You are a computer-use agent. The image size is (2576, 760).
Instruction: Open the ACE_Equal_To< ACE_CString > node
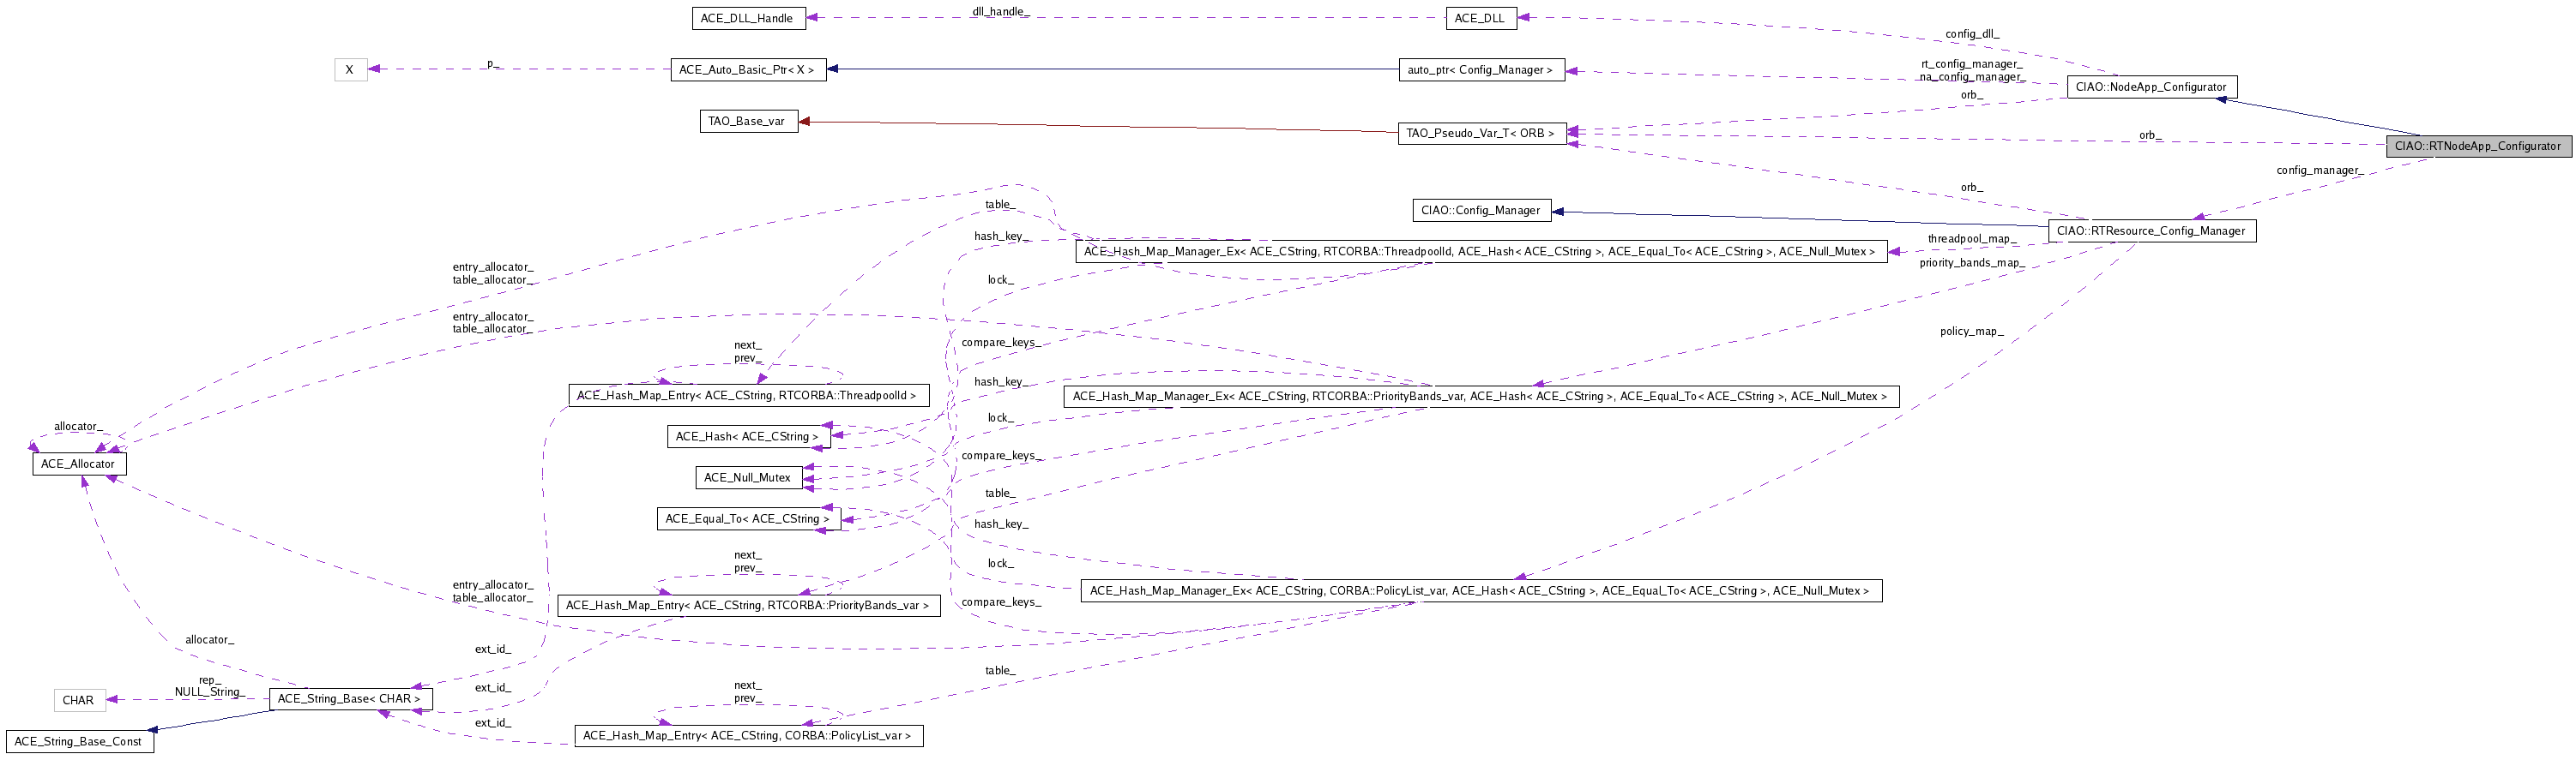tap(748, 519)
